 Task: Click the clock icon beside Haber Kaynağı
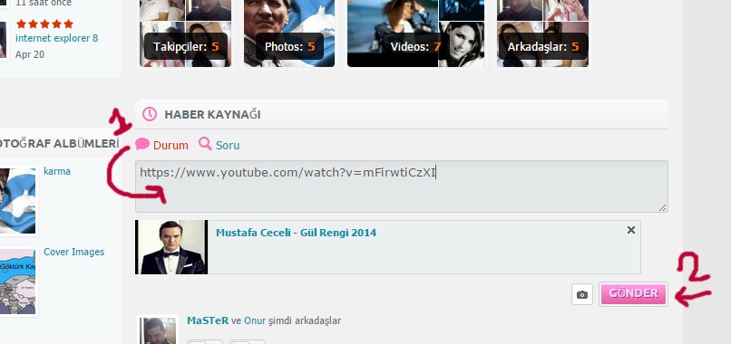coord(150,114)
